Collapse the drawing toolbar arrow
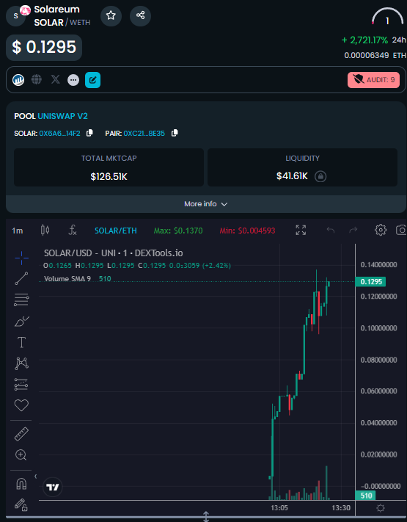 pyautogui.click(x=36, y=476)
